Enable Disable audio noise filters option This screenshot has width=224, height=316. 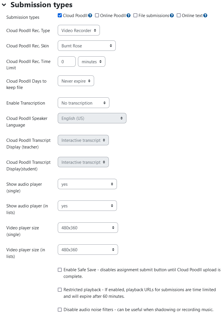tap(60, 309)
